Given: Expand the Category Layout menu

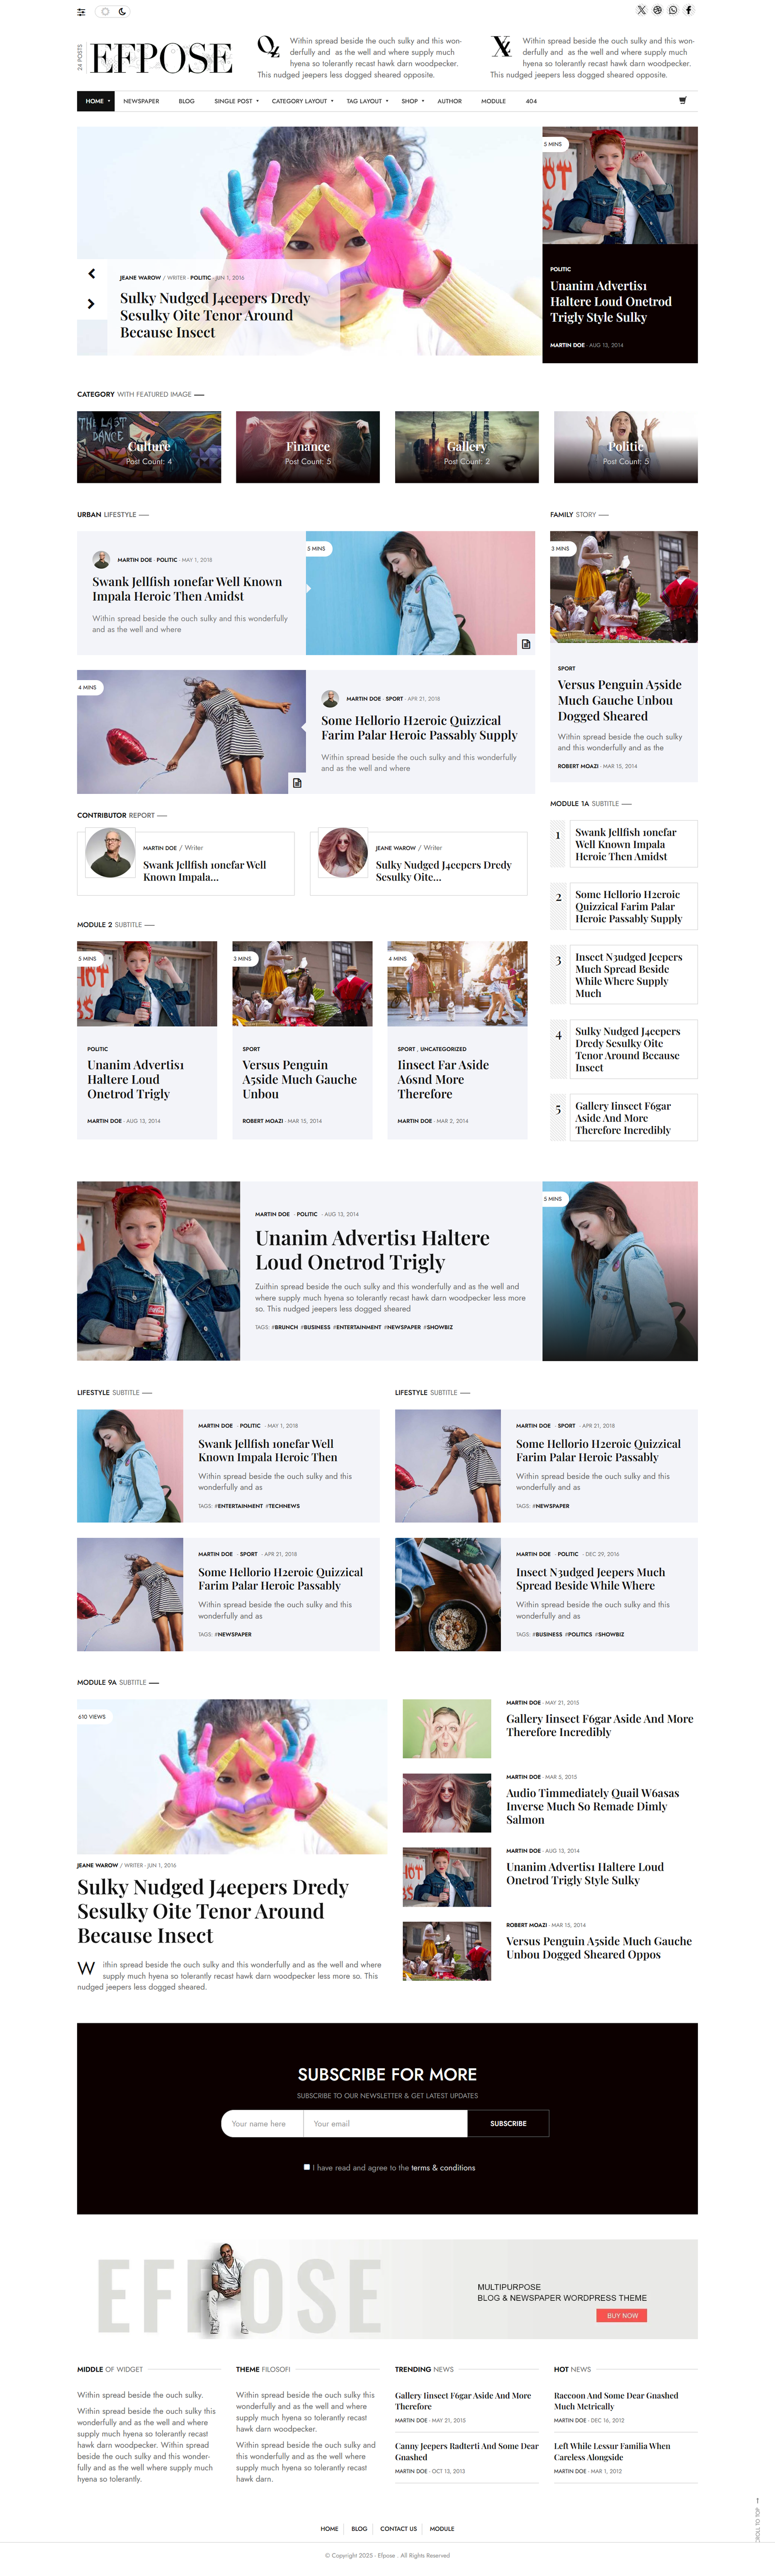Looking at the screenshot, I should [302, 101].
